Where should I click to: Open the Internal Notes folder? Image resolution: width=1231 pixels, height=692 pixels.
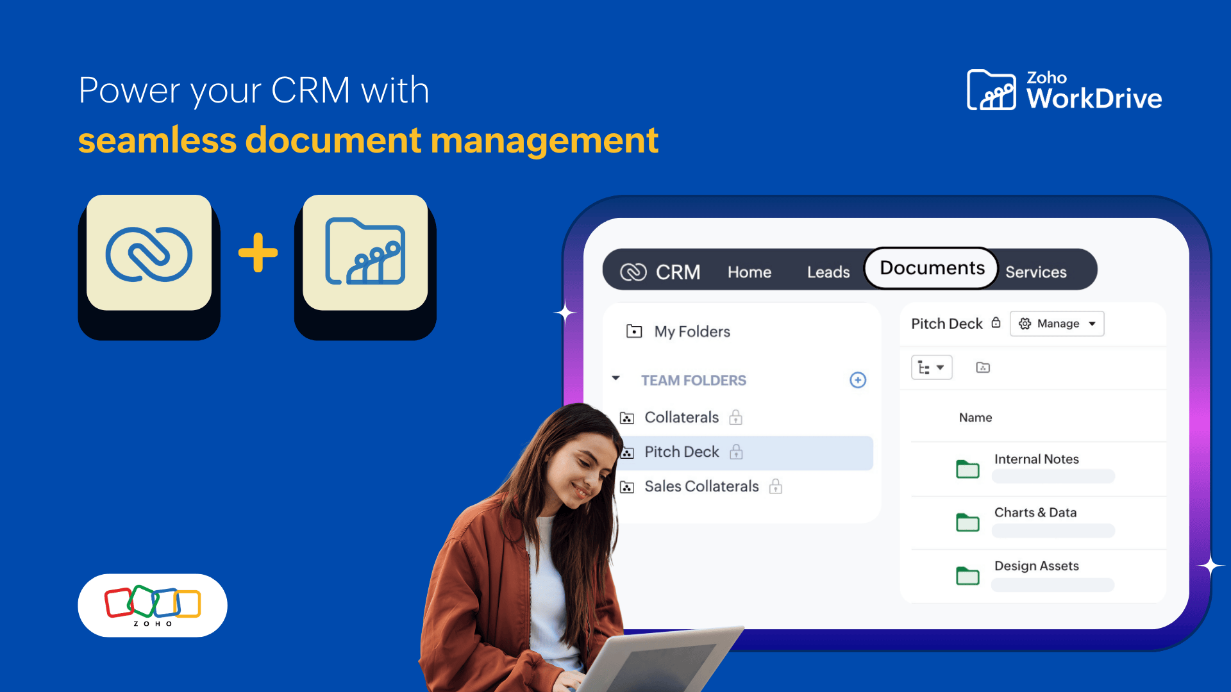(1036, 459)
